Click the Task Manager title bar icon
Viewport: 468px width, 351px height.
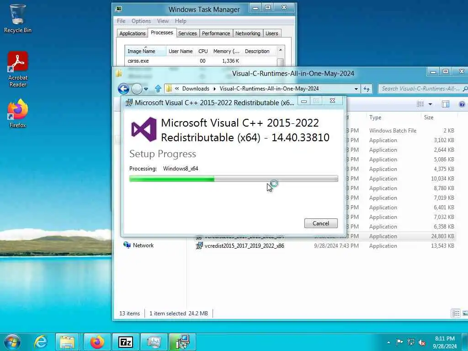[x=118, y=9]
